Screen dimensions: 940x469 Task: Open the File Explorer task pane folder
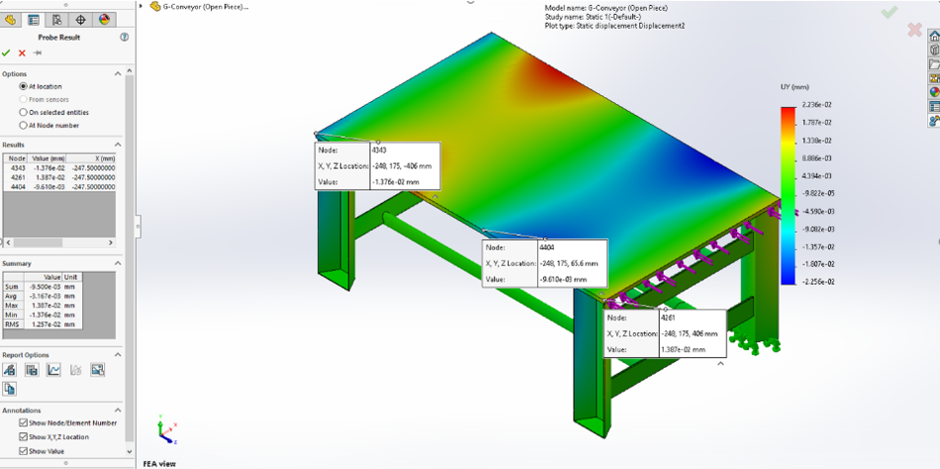934,64
